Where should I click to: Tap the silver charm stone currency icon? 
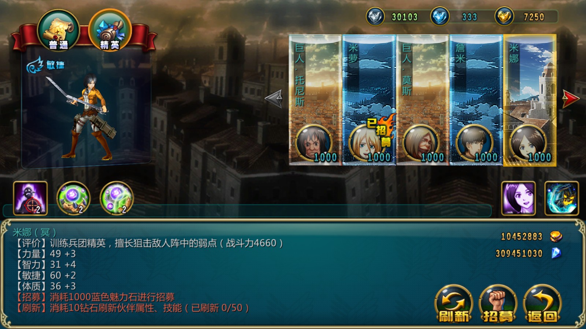tap(375, 17)
